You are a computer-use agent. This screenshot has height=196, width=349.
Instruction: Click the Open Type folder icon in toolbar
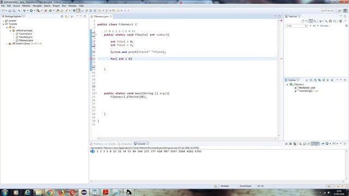click(x=58, y=10)
